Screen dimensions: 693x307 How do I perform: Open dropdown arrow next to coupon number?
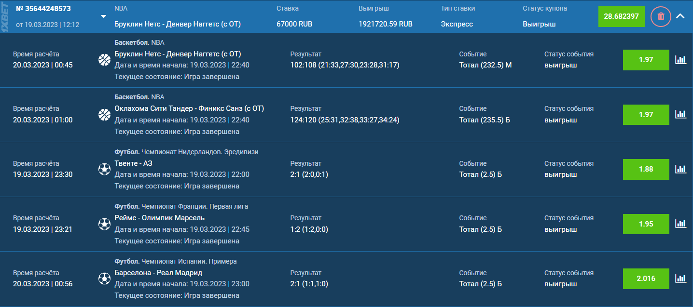(103, 16)
